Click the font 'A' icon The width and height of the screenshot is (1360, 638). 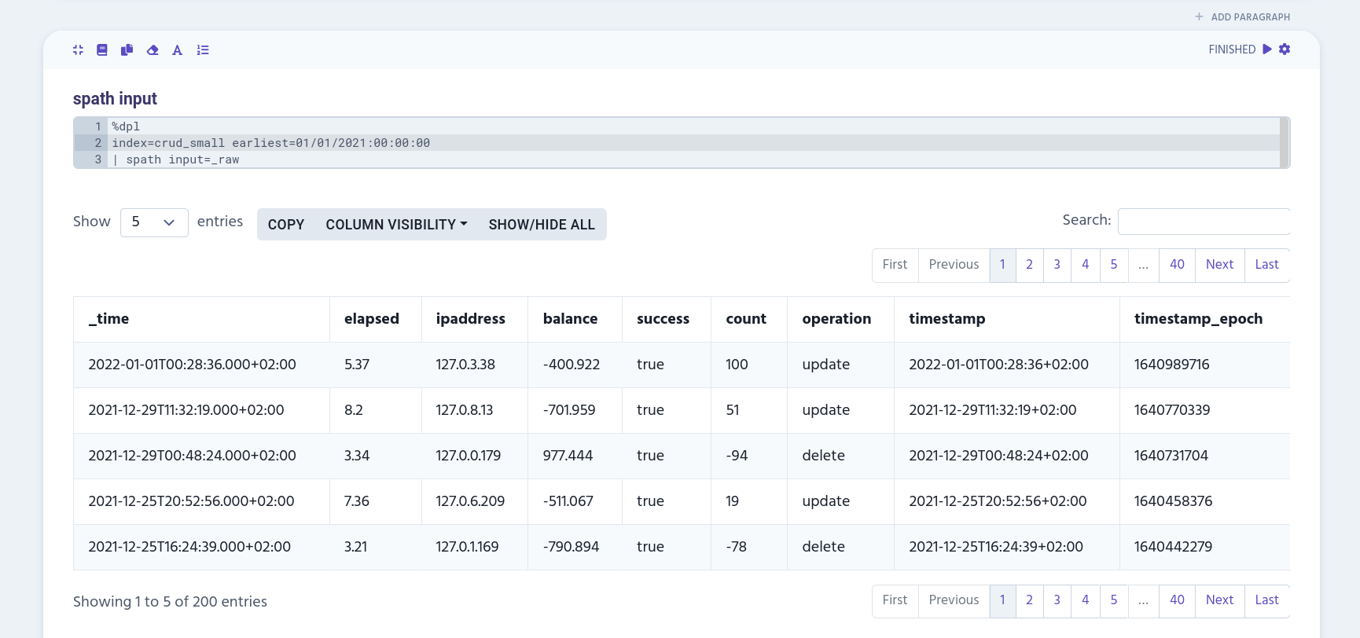click(x=178, y=49)
